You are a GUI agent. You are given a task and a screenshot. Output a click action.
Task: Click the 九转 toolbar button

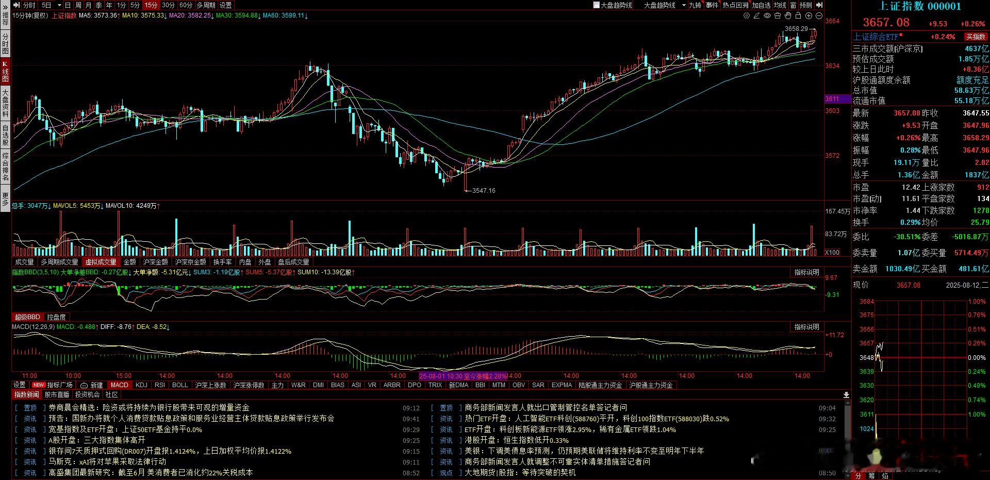click(x=695, y=5)
